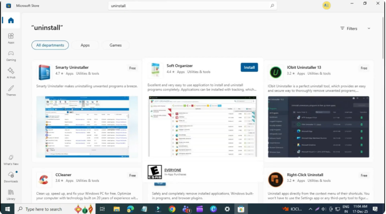This screenshot has height=214, width=386.
Task: Expand the Filters dropdown
Action: click(355, 29)
